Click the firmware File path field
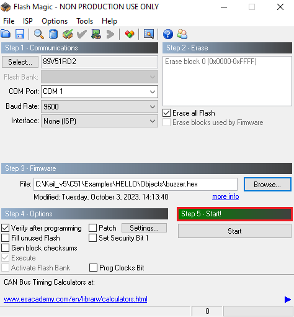This screenshot has width=294, height=317. click(135, 184)
